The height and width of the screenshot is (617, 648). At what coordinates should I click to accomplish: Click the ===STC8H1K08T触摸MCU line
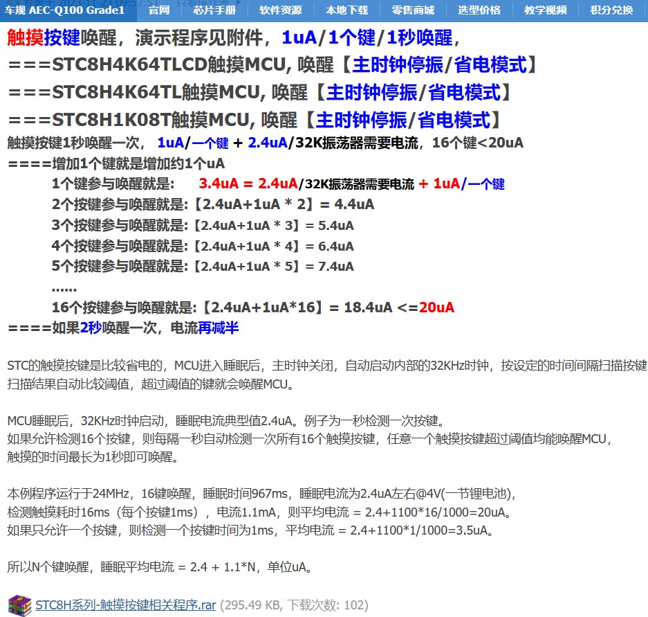(255, 120)
